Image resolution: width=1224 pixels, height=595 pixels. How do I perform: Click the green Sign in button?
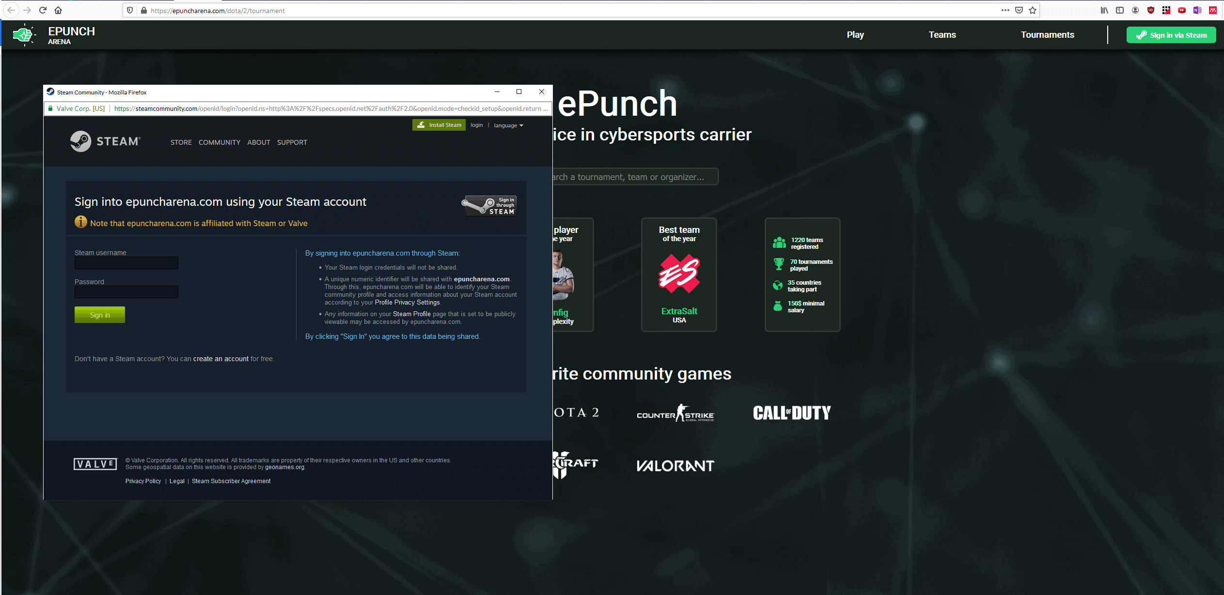pyautogui.click(x=100, y=315)
